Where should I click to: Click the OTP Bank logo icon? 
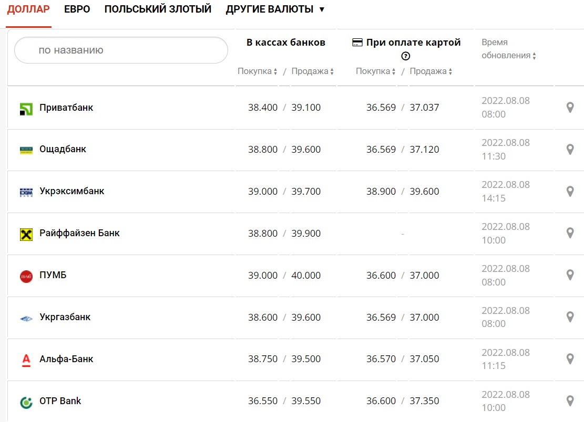pyautogui.click(x=26, y=402)
